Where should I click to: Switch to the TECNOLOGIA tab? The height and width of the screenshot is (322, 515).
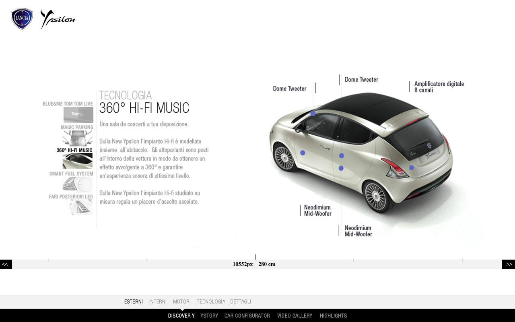click(x=211, y=302)
